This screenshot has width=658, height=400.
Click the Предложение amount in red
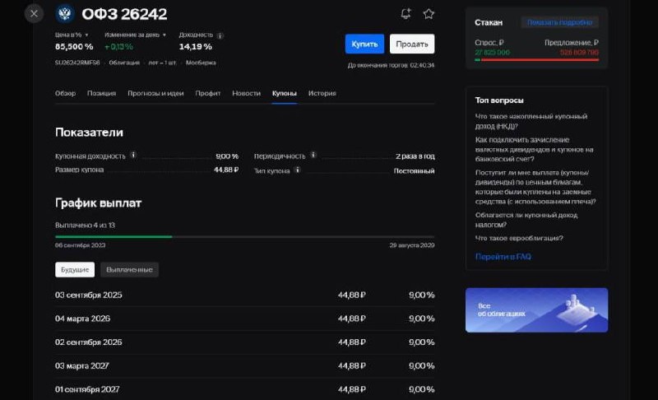click(x=580, y=53)
